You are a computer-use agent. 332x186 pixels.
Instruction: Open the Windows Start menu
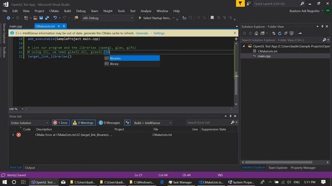(x=5, y=182)
